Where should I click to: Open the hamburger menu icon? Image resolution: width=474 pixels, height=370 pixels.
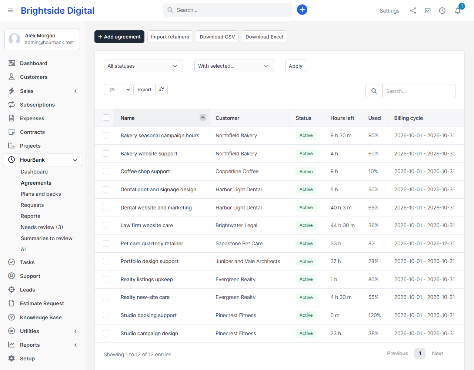(10, 10)
